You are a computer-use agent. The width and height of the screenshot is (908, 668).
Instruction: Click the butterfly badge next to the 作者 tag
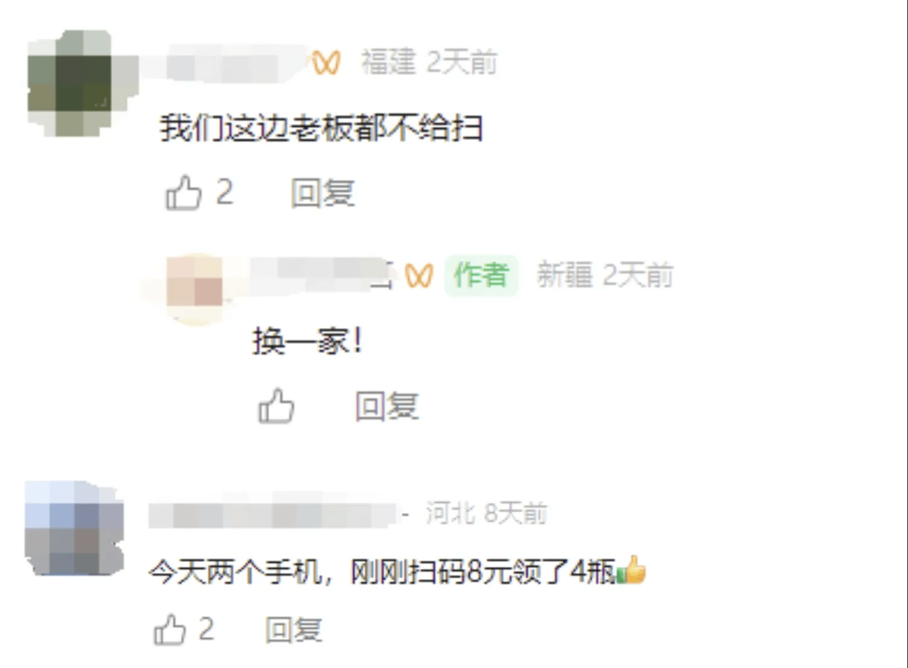point(419,276)
